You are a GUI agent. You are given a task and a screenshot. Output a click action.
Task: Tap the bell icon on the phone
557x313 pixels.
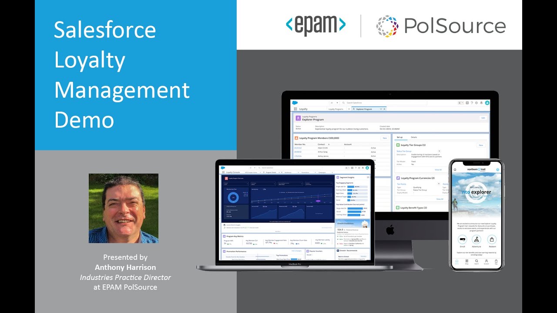[455, 169]
